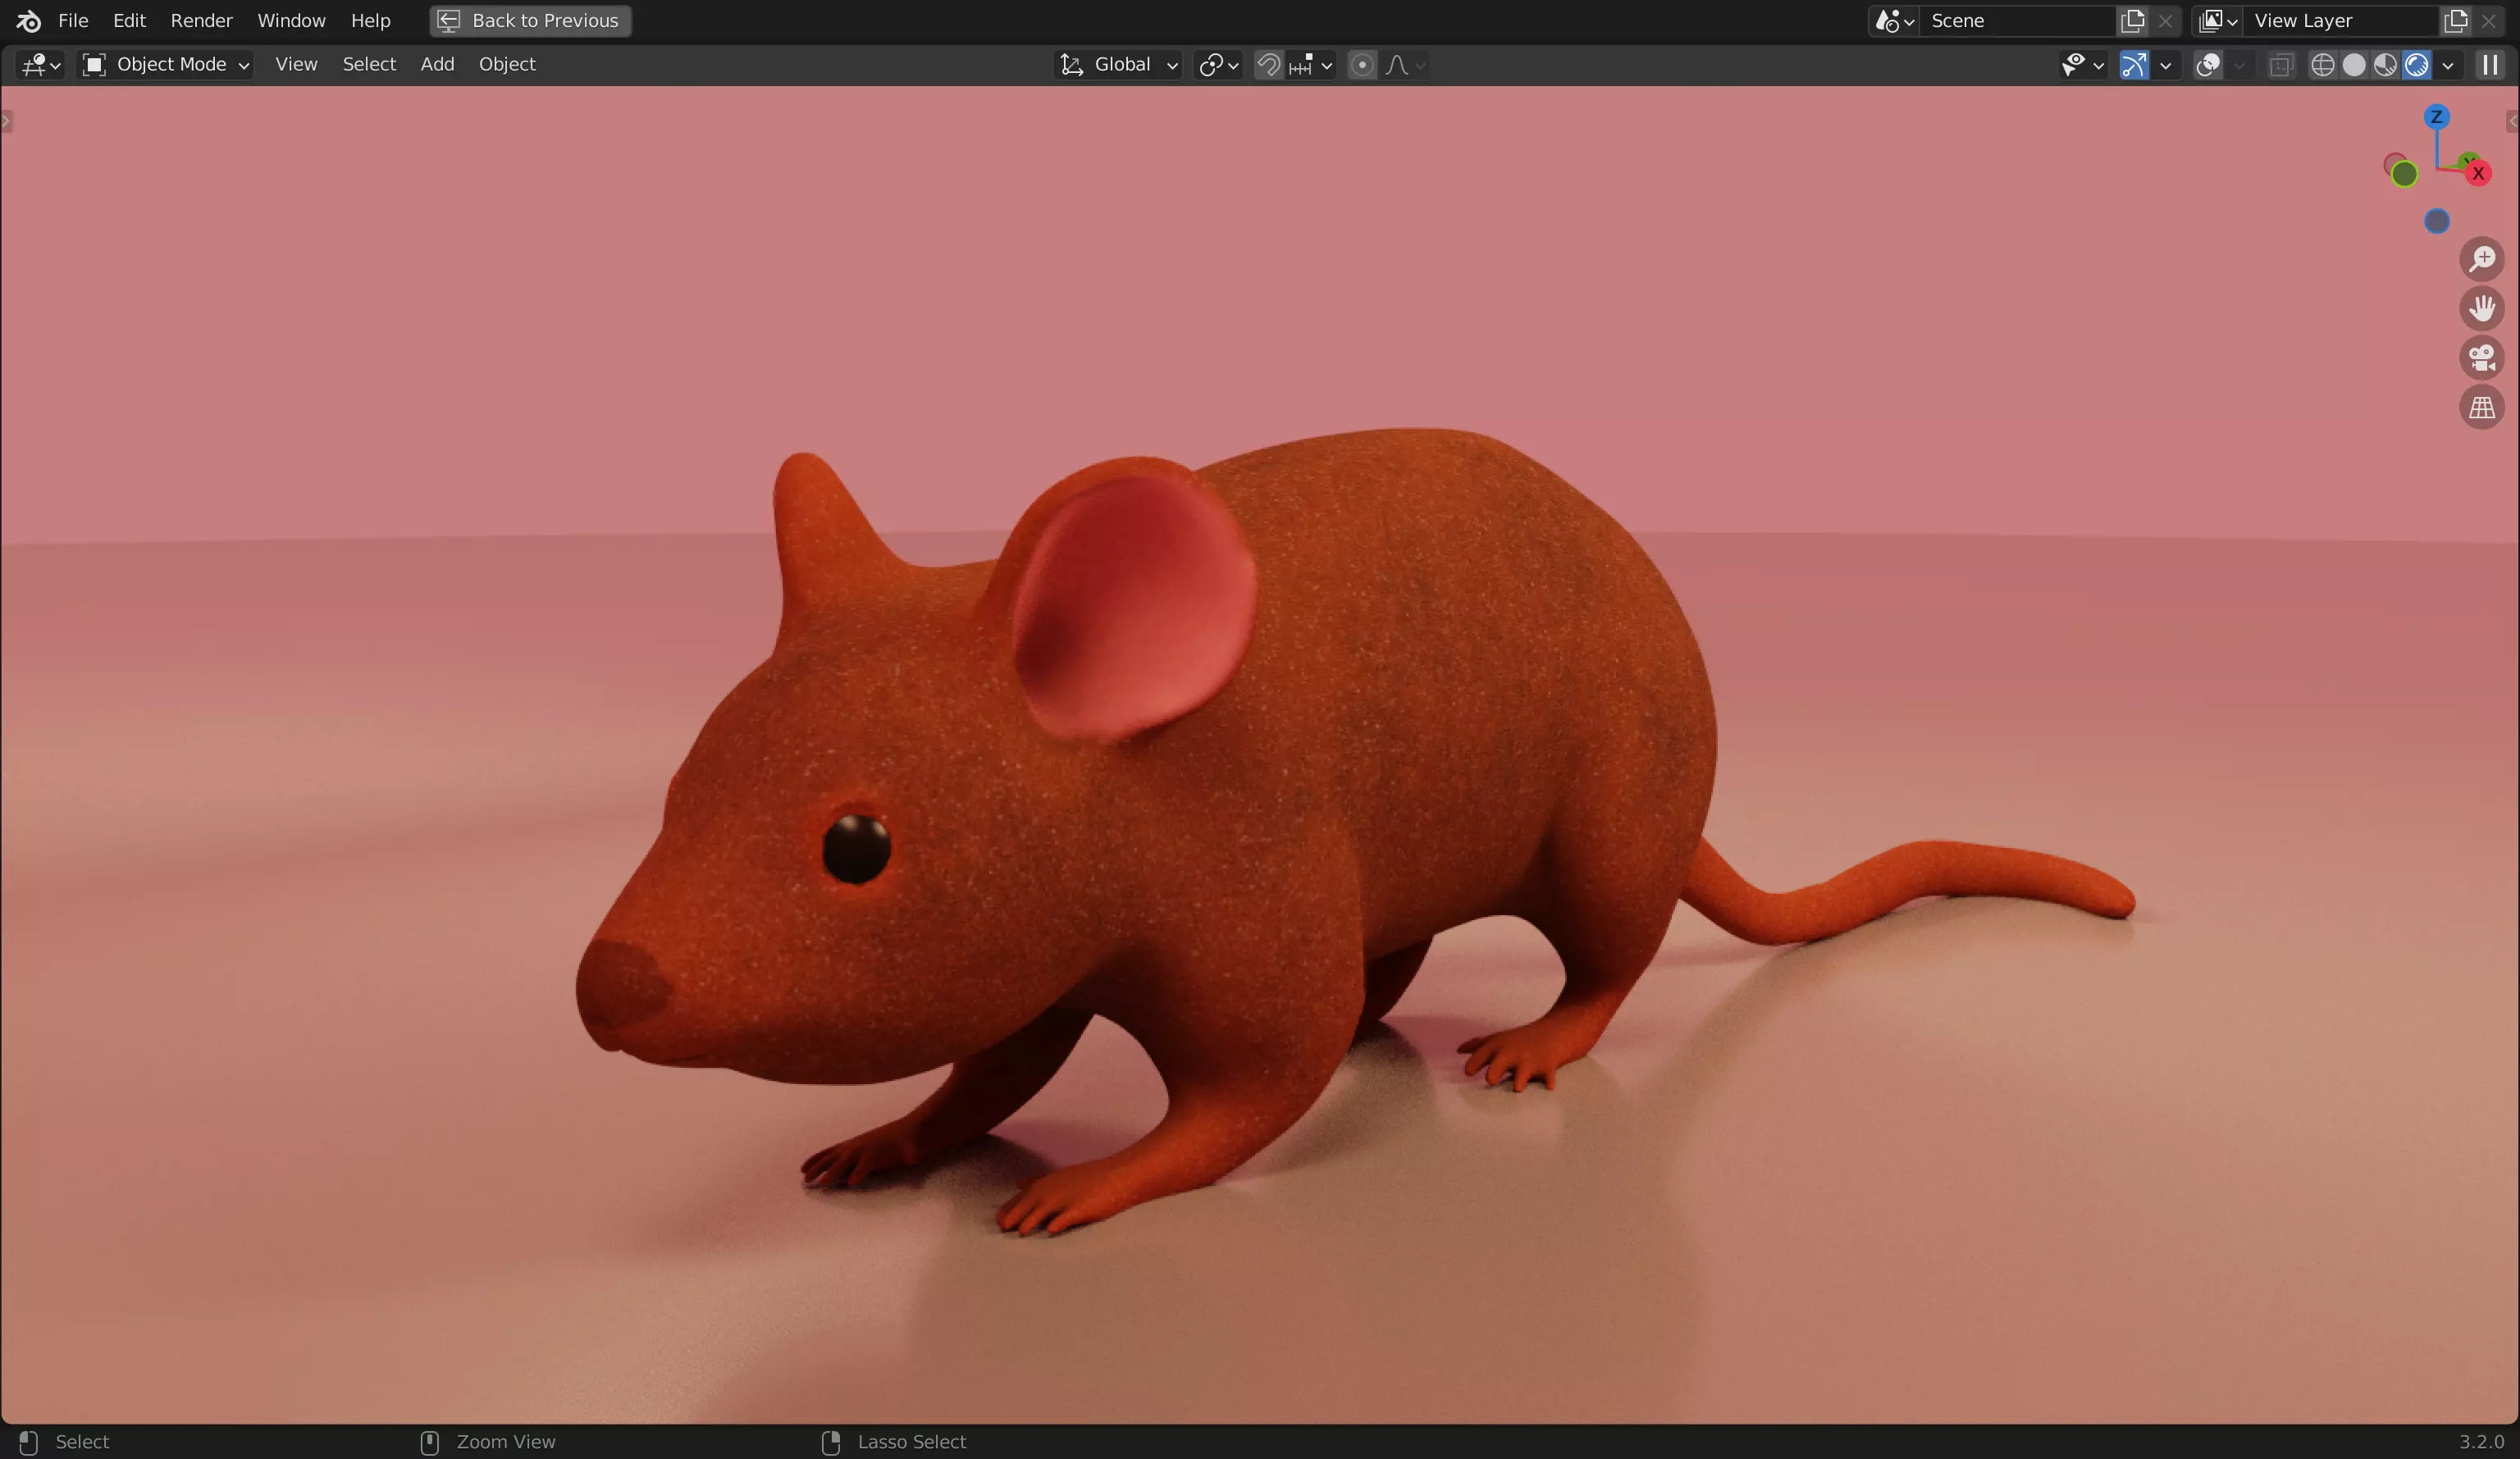Image resolution: width=2520 pixels, height=1459 pixels.
Task: Open the Object Mode dropdown
Action: pos(165,64)
